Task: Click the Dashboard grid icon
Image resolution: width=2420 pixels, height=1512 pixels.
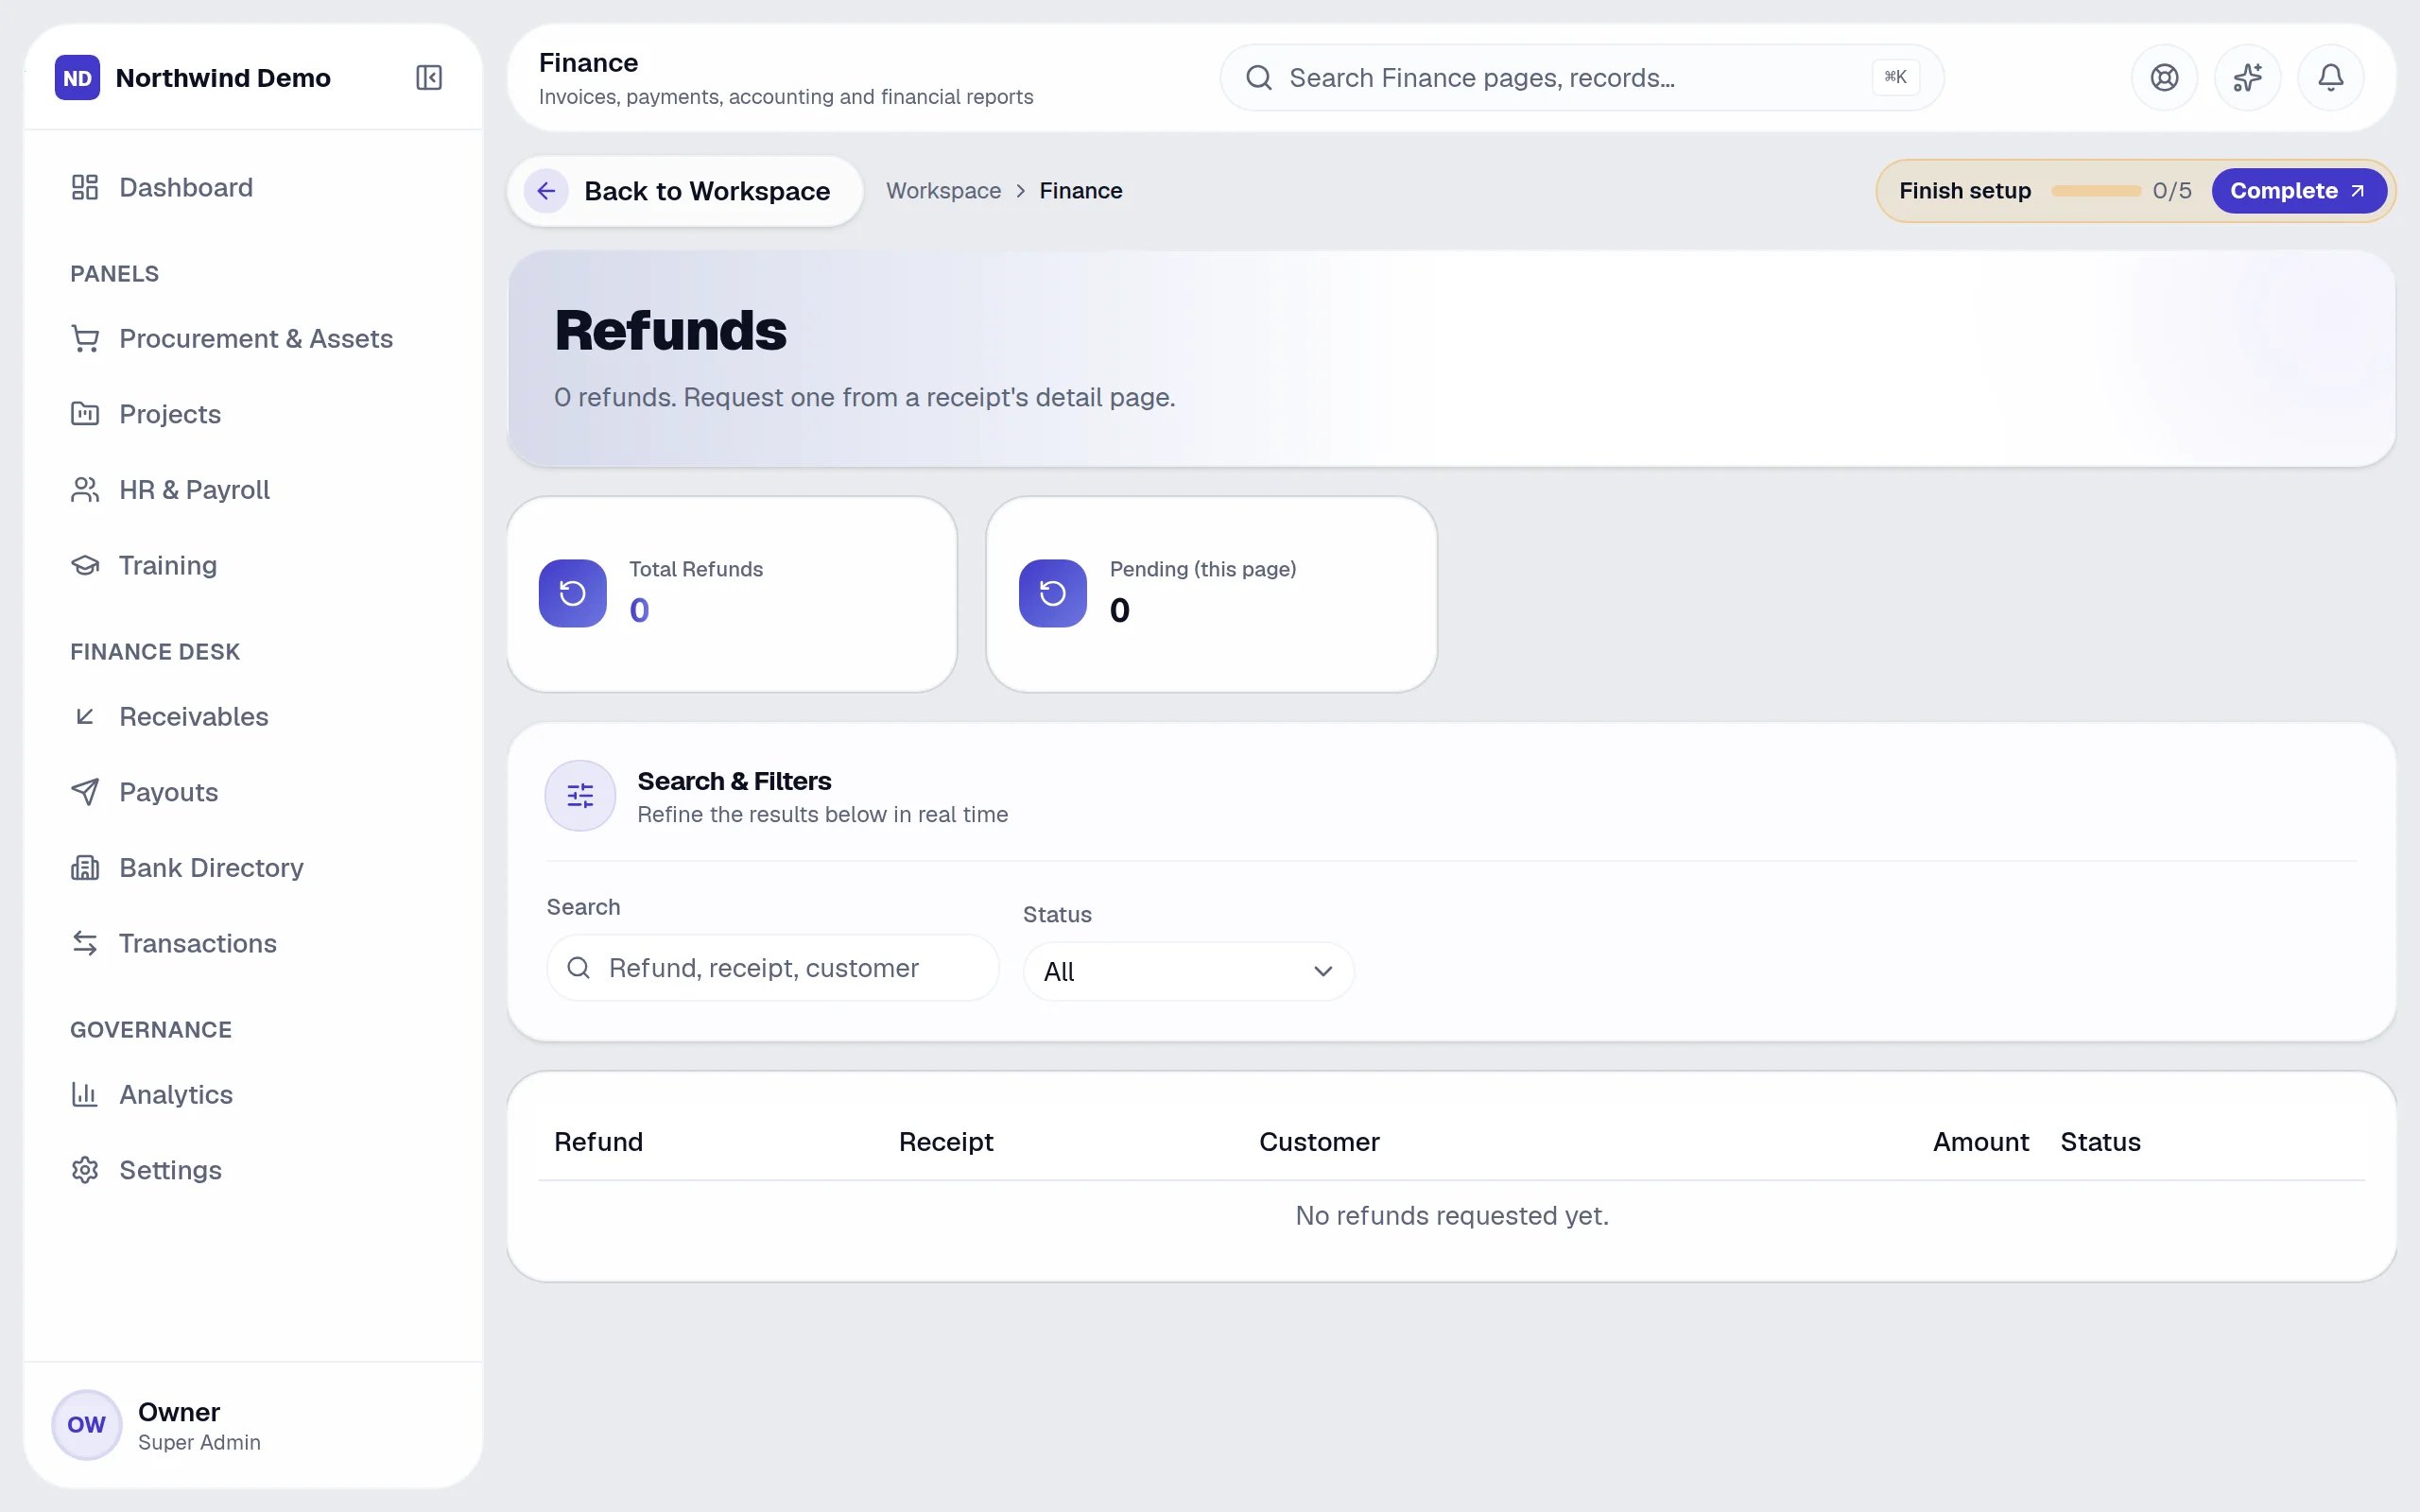Action: point(85,187)
